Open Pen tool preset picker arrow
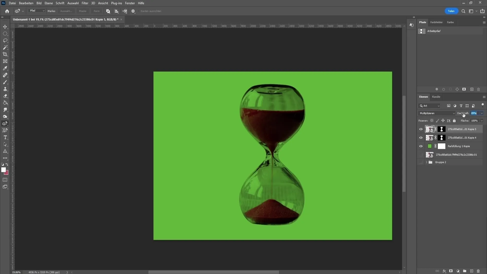This screenshot has width=487, height=274. (23, 11)
